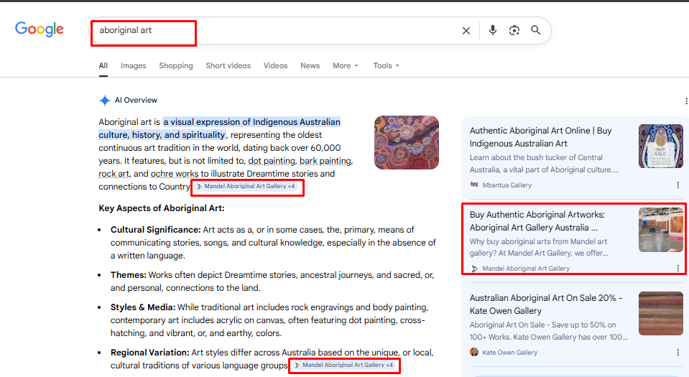Open options menu for Mandel Gallery card
This screenshot has width=689, height=377.
[678, 269]
